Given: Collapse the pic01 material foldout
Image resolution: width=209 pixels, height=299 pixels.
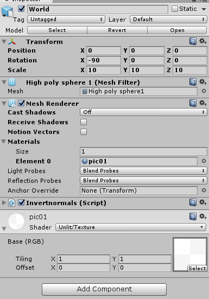Looking at the screenshot, I should coord(4,228).
